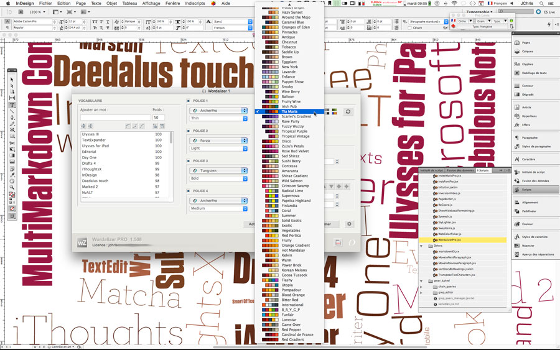
Task: Switch to the Intitulé de script tab
Action: click(x=432, y=170)
